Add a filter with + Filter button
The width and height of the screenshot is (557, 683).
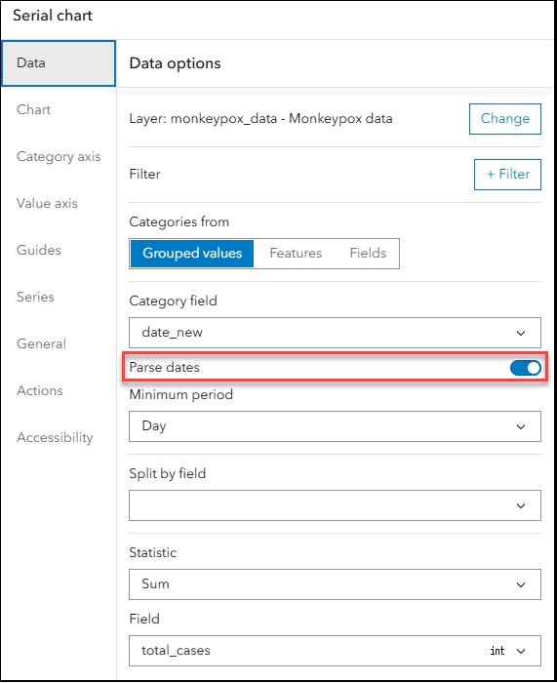click(507, 175)
